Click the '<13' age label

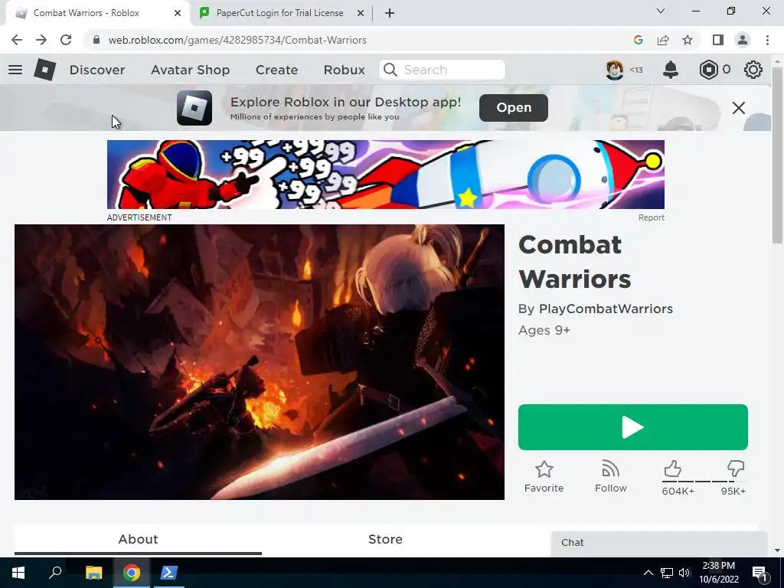tap(636, 70)
